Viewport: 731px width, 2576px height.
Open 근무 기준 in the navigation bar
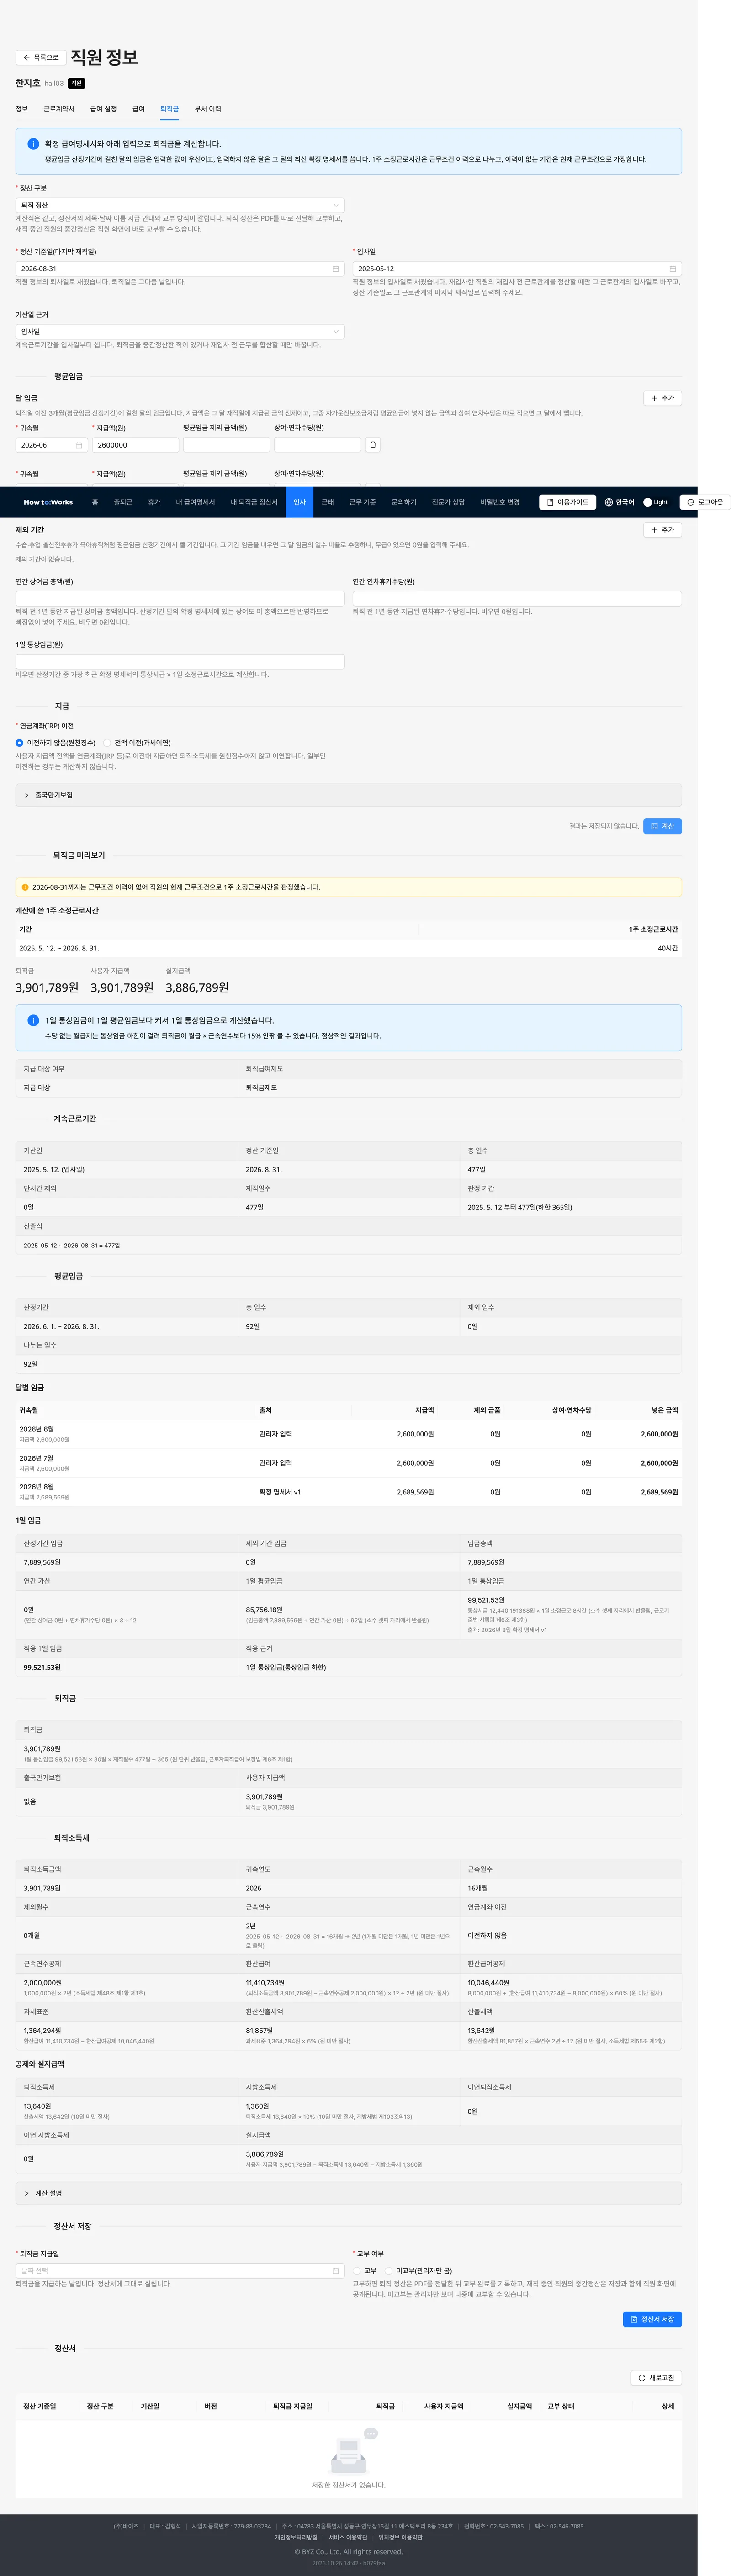click(x=362, y=502)
